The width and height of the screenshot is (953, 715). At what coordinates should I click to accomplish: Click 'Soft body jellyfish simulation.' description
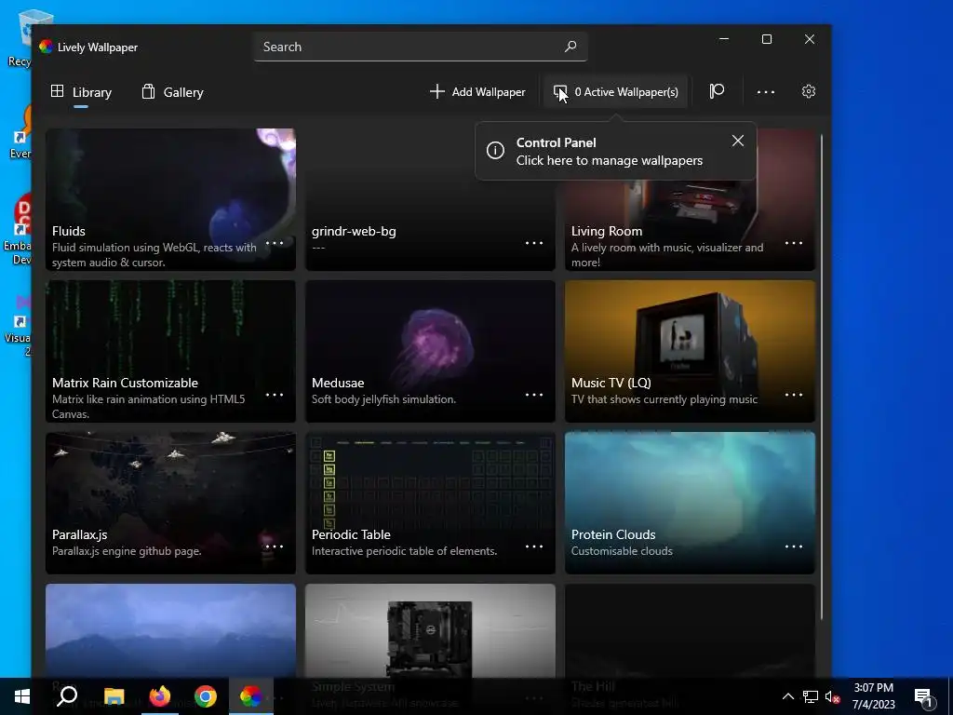pos(383,399)
